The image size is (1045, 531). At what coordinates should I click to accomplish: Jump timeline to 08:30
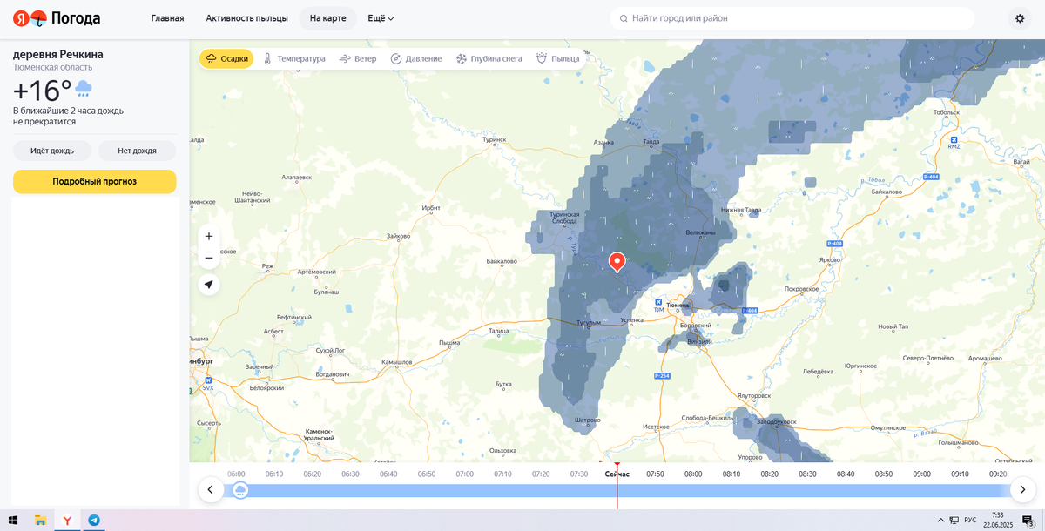click(807, 474)
